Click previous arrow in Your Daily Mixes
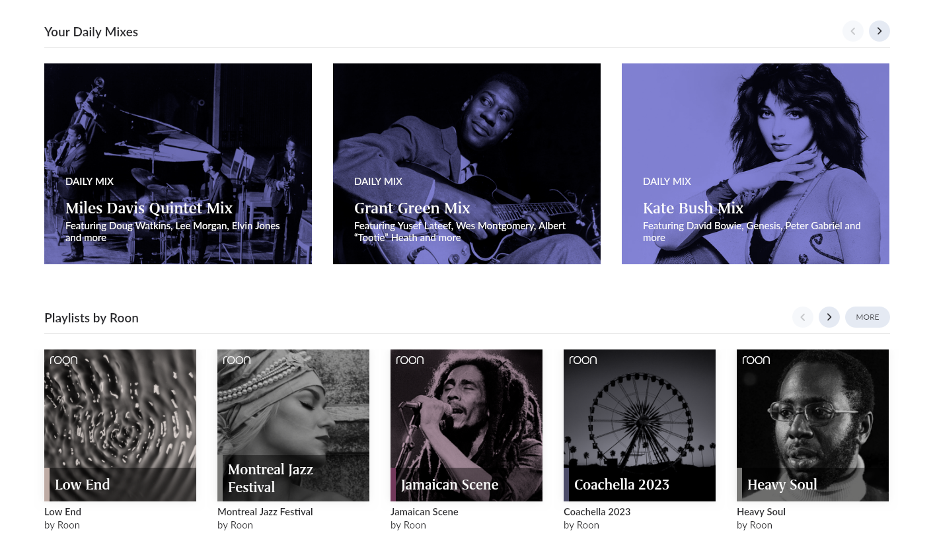 tap(852, 31)
